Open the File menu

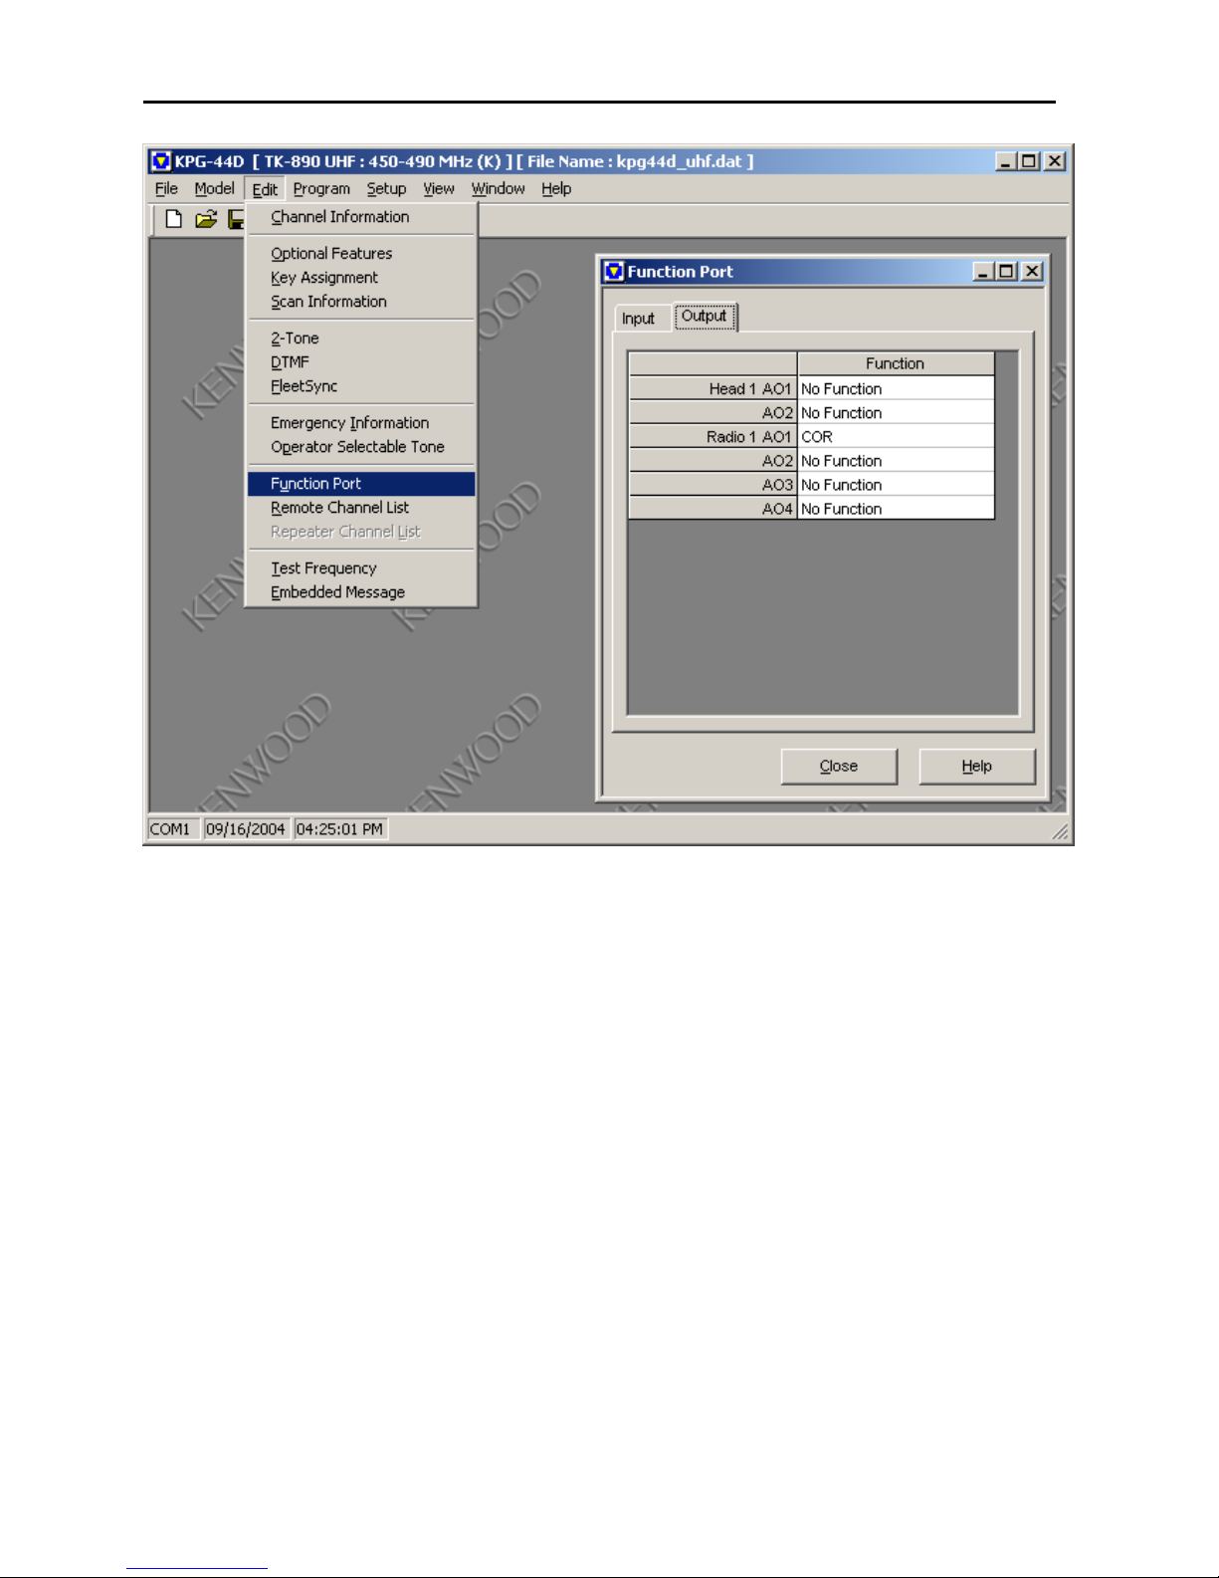pos(166,188)
